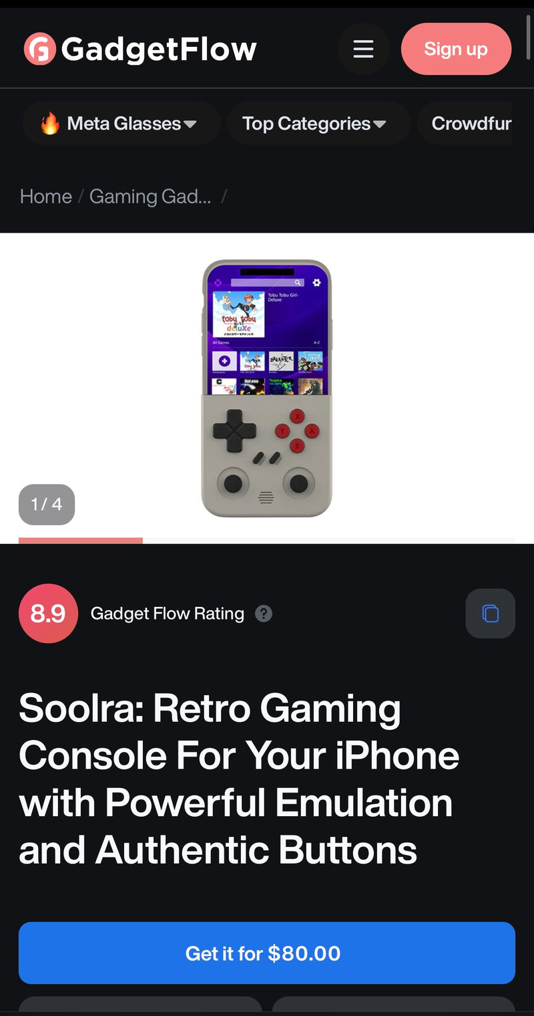This screenshot has width=534, height=1016.
Task: Click the Sign up button
Action: point(457,49)
